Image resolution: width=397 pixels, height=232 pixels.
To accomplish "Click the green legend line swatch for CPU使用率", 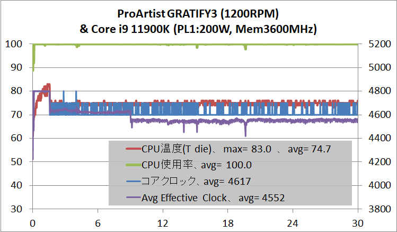I will [x=133, y=165].
